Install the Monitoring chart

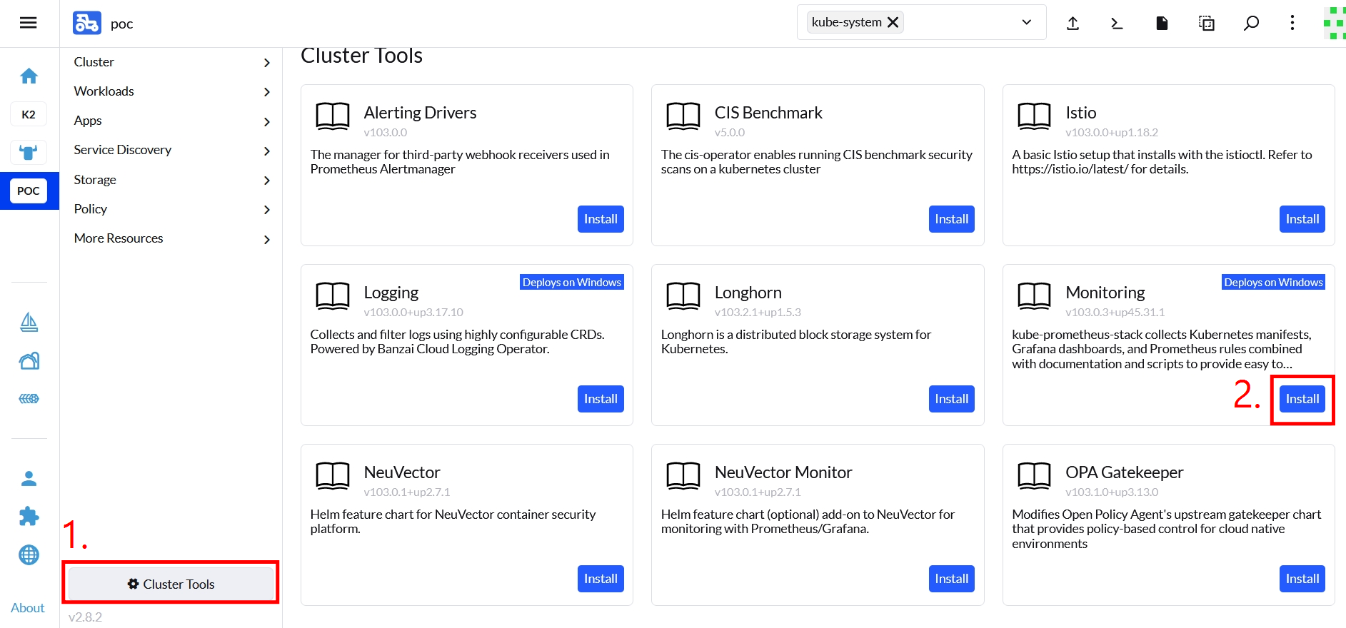coord(1302,399)
